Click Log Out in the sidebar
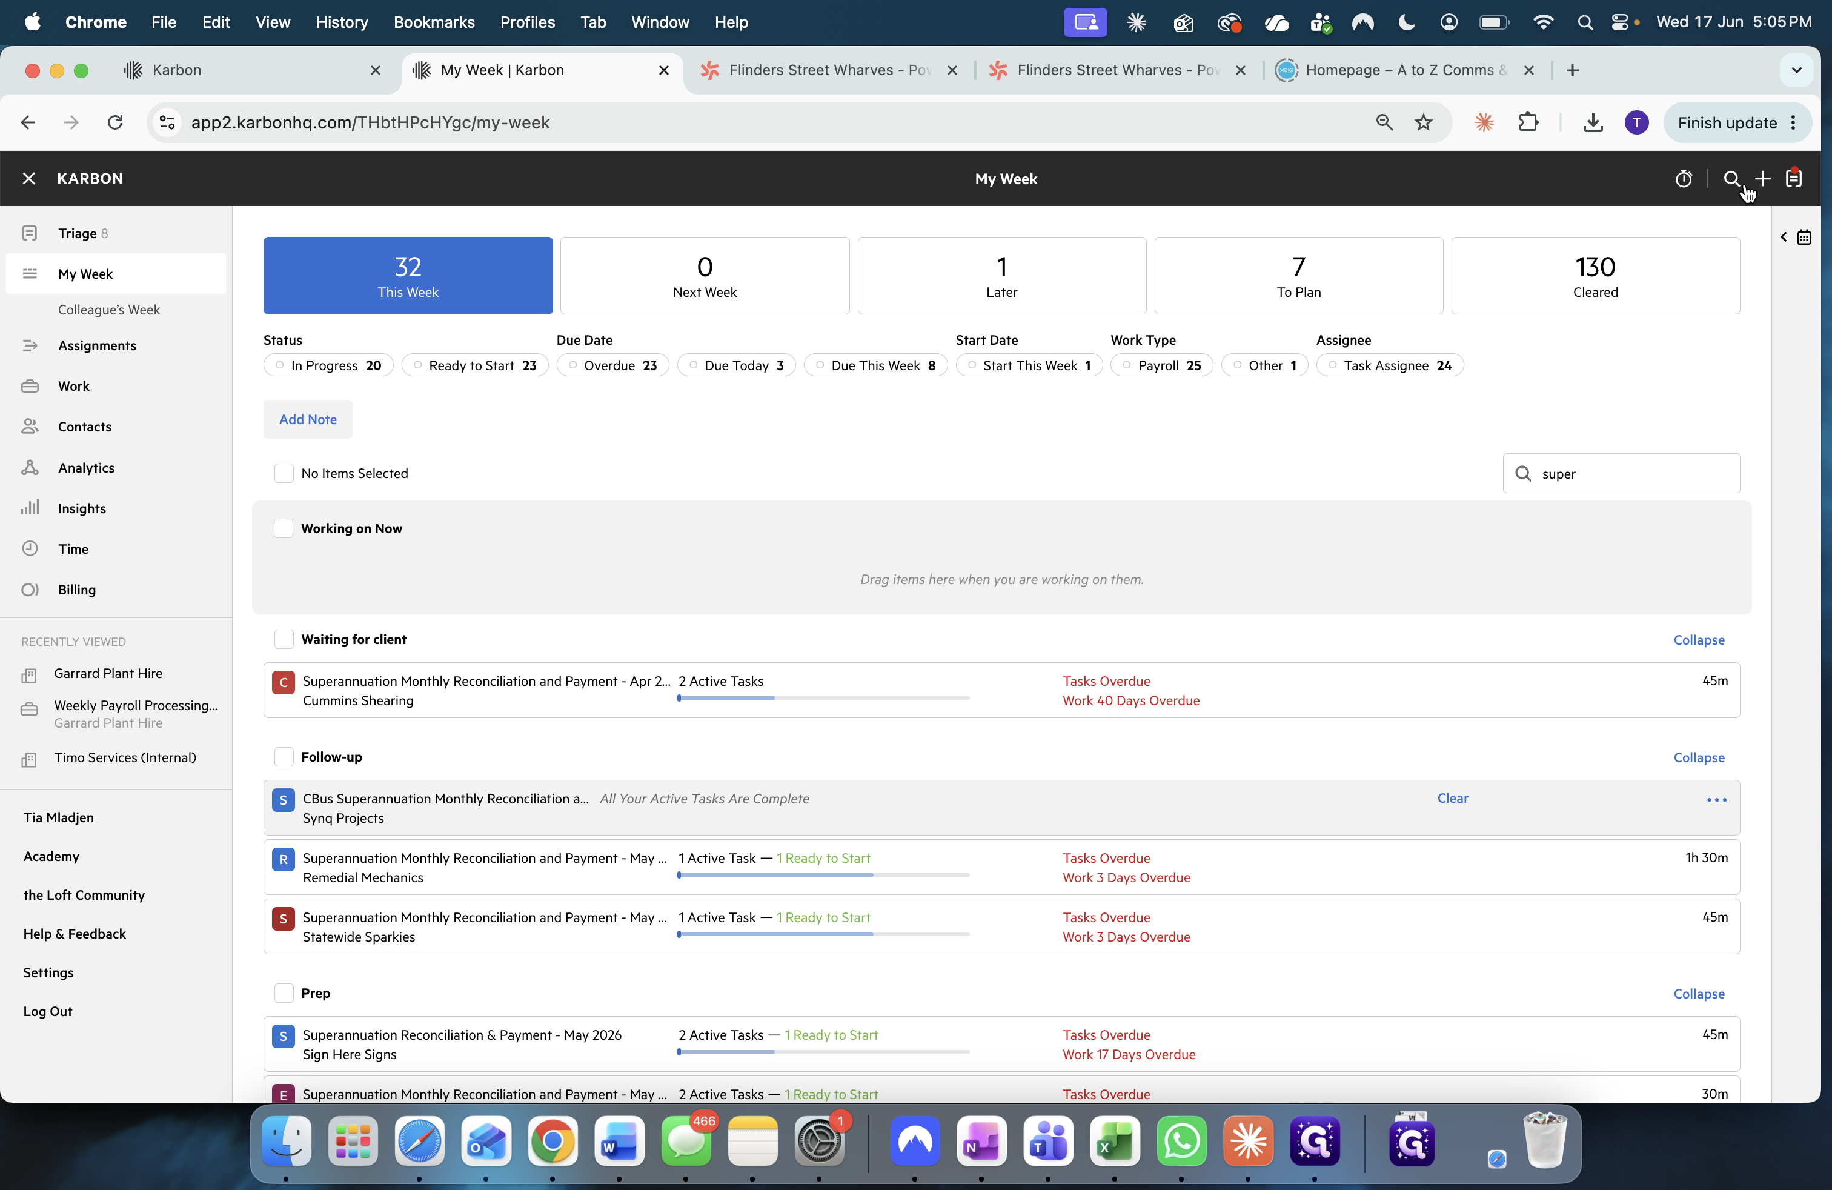 click(x=48, y=1011)
